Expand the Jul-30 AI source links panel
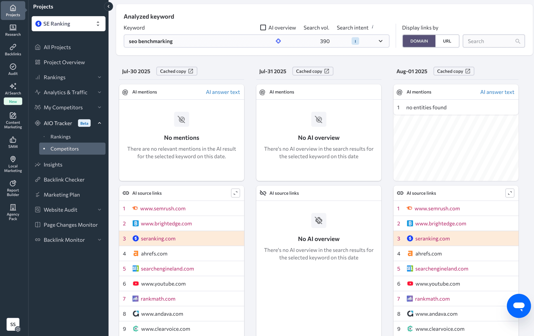The image size is (534, 336). click(235, 193)
